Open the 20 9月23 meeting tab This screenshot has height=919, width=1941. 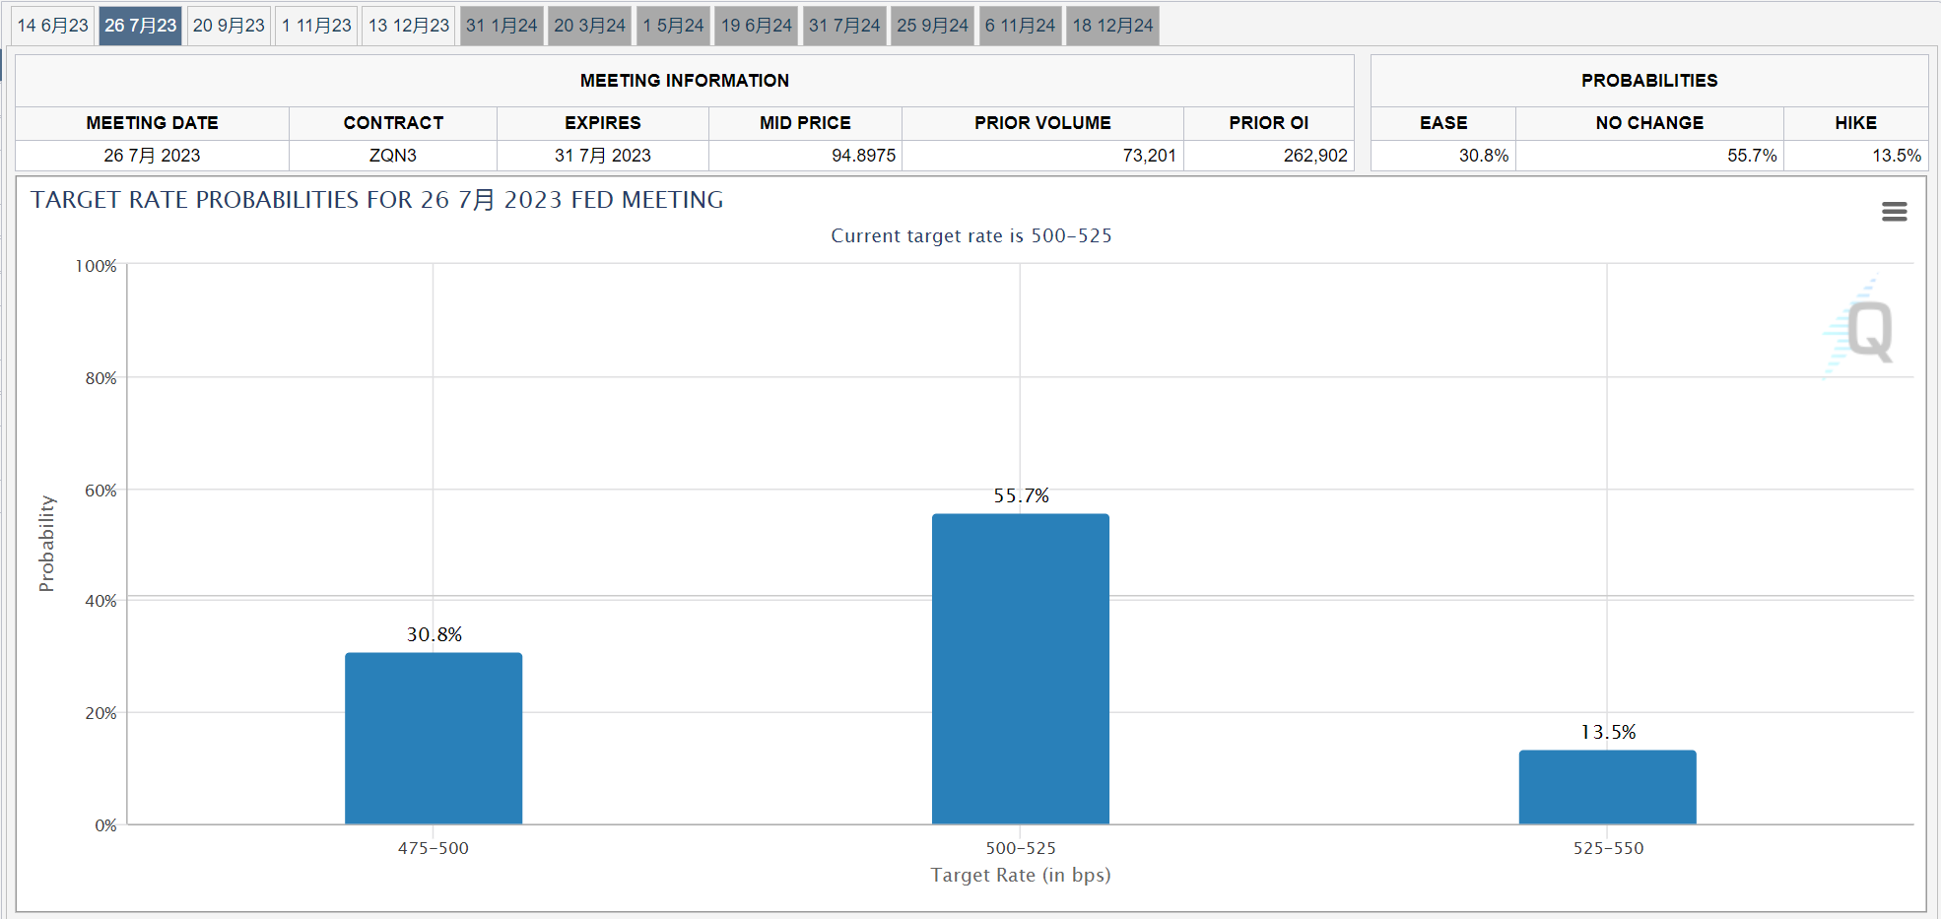point(229,26)
